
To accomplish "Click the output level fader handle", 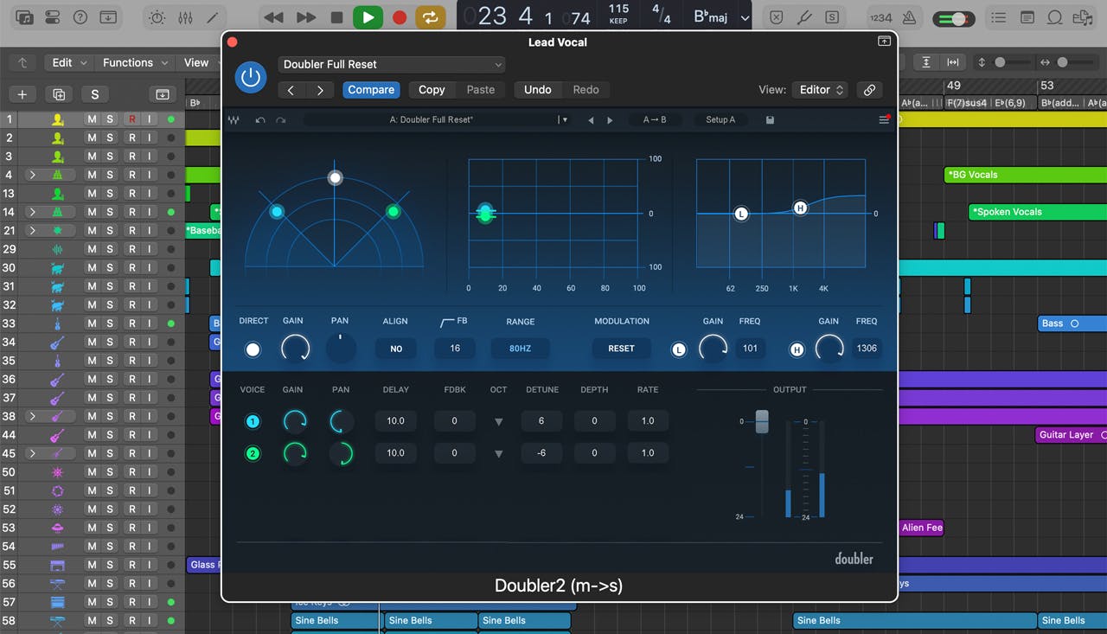I will [762, 421].
